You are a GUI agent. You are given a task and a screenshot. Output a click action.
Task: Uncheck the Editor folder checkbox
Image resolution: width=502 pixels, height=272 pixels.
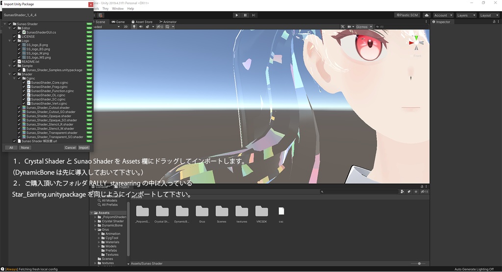point(14,28)
